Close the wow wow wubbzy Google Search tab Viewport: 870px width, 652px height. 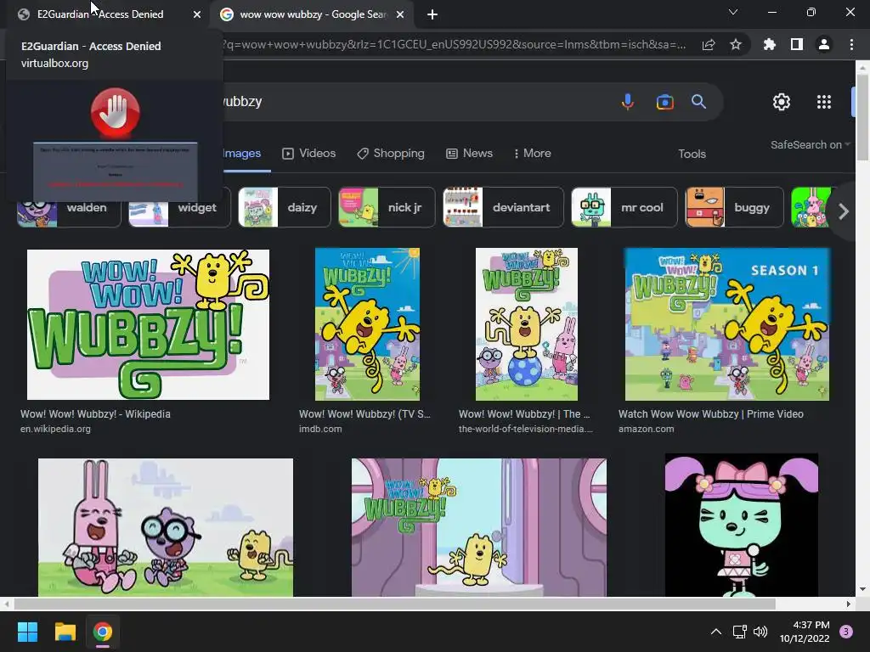pos(400,14)
